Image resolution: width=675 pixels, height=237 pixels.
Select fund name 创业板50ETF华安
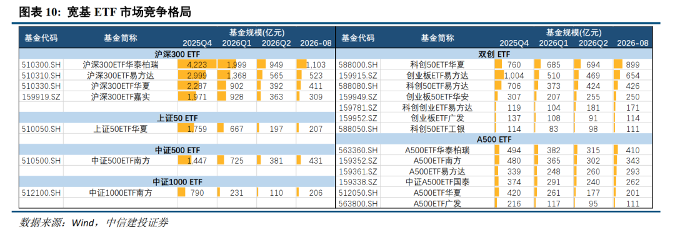pos(437,96)
